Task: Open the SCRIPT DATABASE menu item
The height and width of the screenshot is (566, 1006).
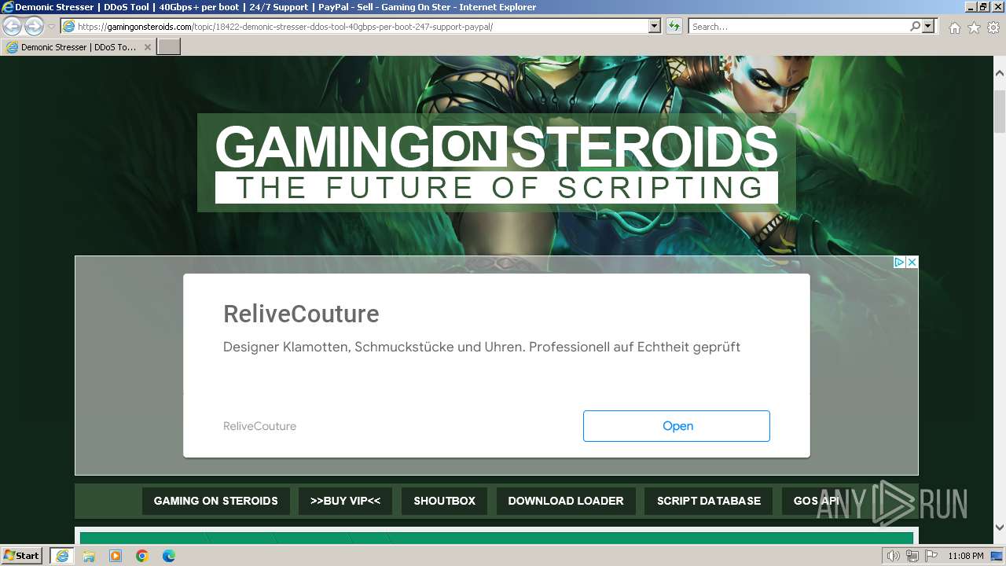Action: click(x=709, y=501)
